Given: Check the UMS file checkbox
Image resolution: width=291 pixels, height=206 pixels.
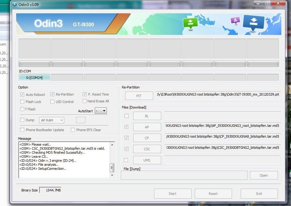Looking at the screenshot, I should pyautogui.click(x=126, y=160).
